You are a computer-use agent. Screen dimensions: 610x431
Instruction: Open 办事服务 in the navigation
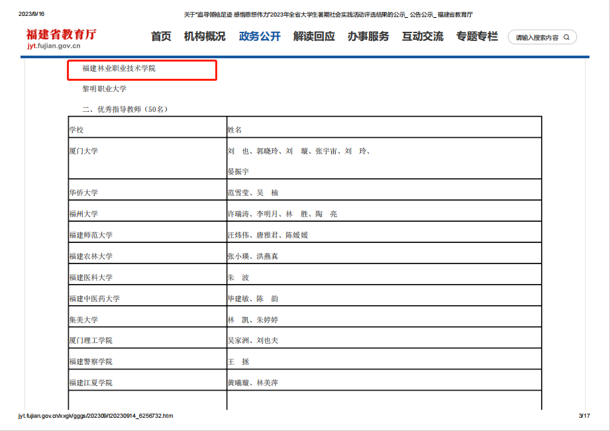click(x=368, y=36)
